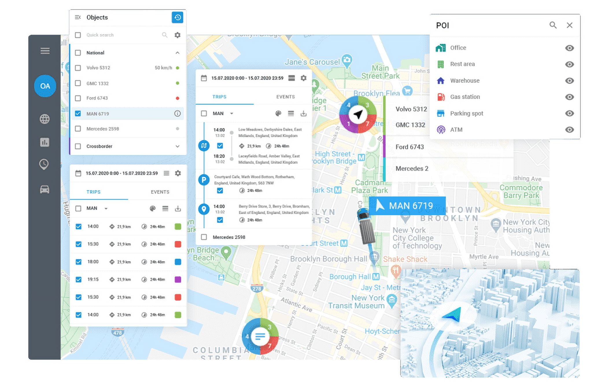Check the Volvo 5312 checkbox
The height and width of the screenshot is (388, 590).
[78, 68]
